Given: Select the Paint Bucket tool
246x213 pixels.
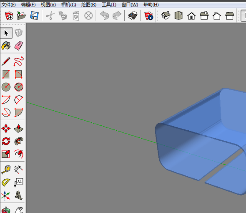Looking at the screenshot, I should pyautogui.click(x=6, y=46).
